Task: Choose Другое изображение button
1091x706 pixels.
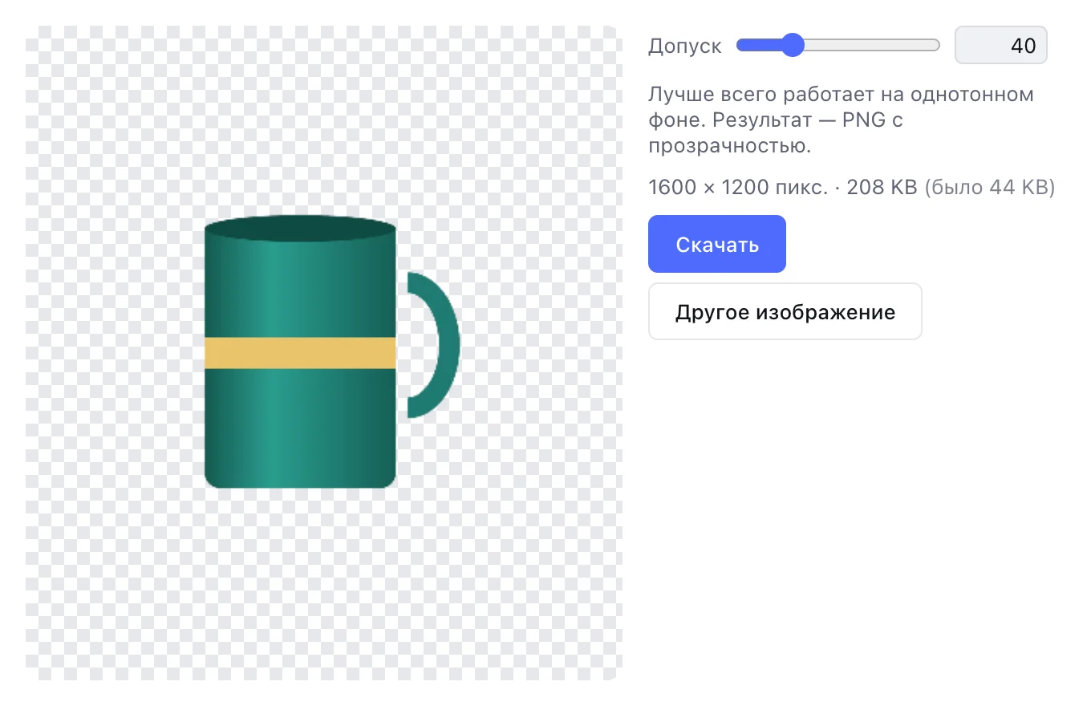Action: [785, 311]
